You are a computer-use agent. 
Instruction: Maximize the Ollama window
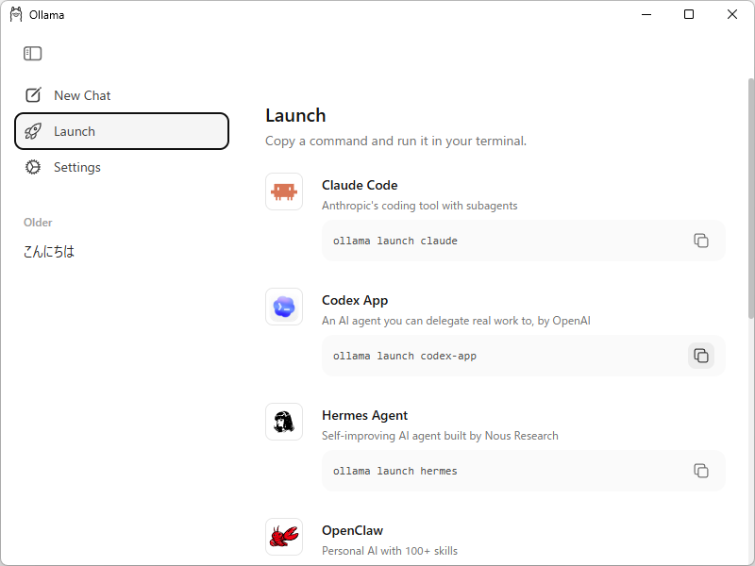pyautogui.click(x=689, y=14)
